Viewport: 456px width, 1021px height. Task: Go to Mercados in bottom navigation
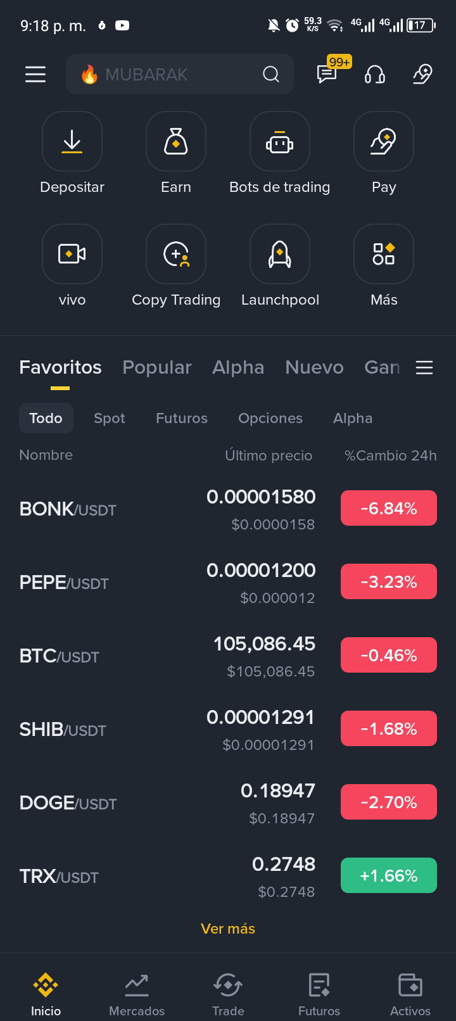(137, 994)
